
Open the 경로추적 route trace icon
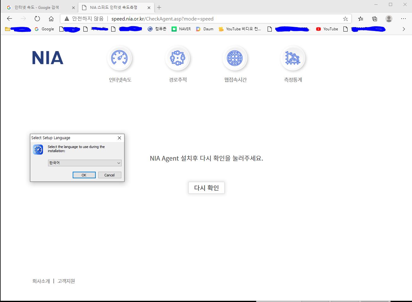(x=177, y=58)
